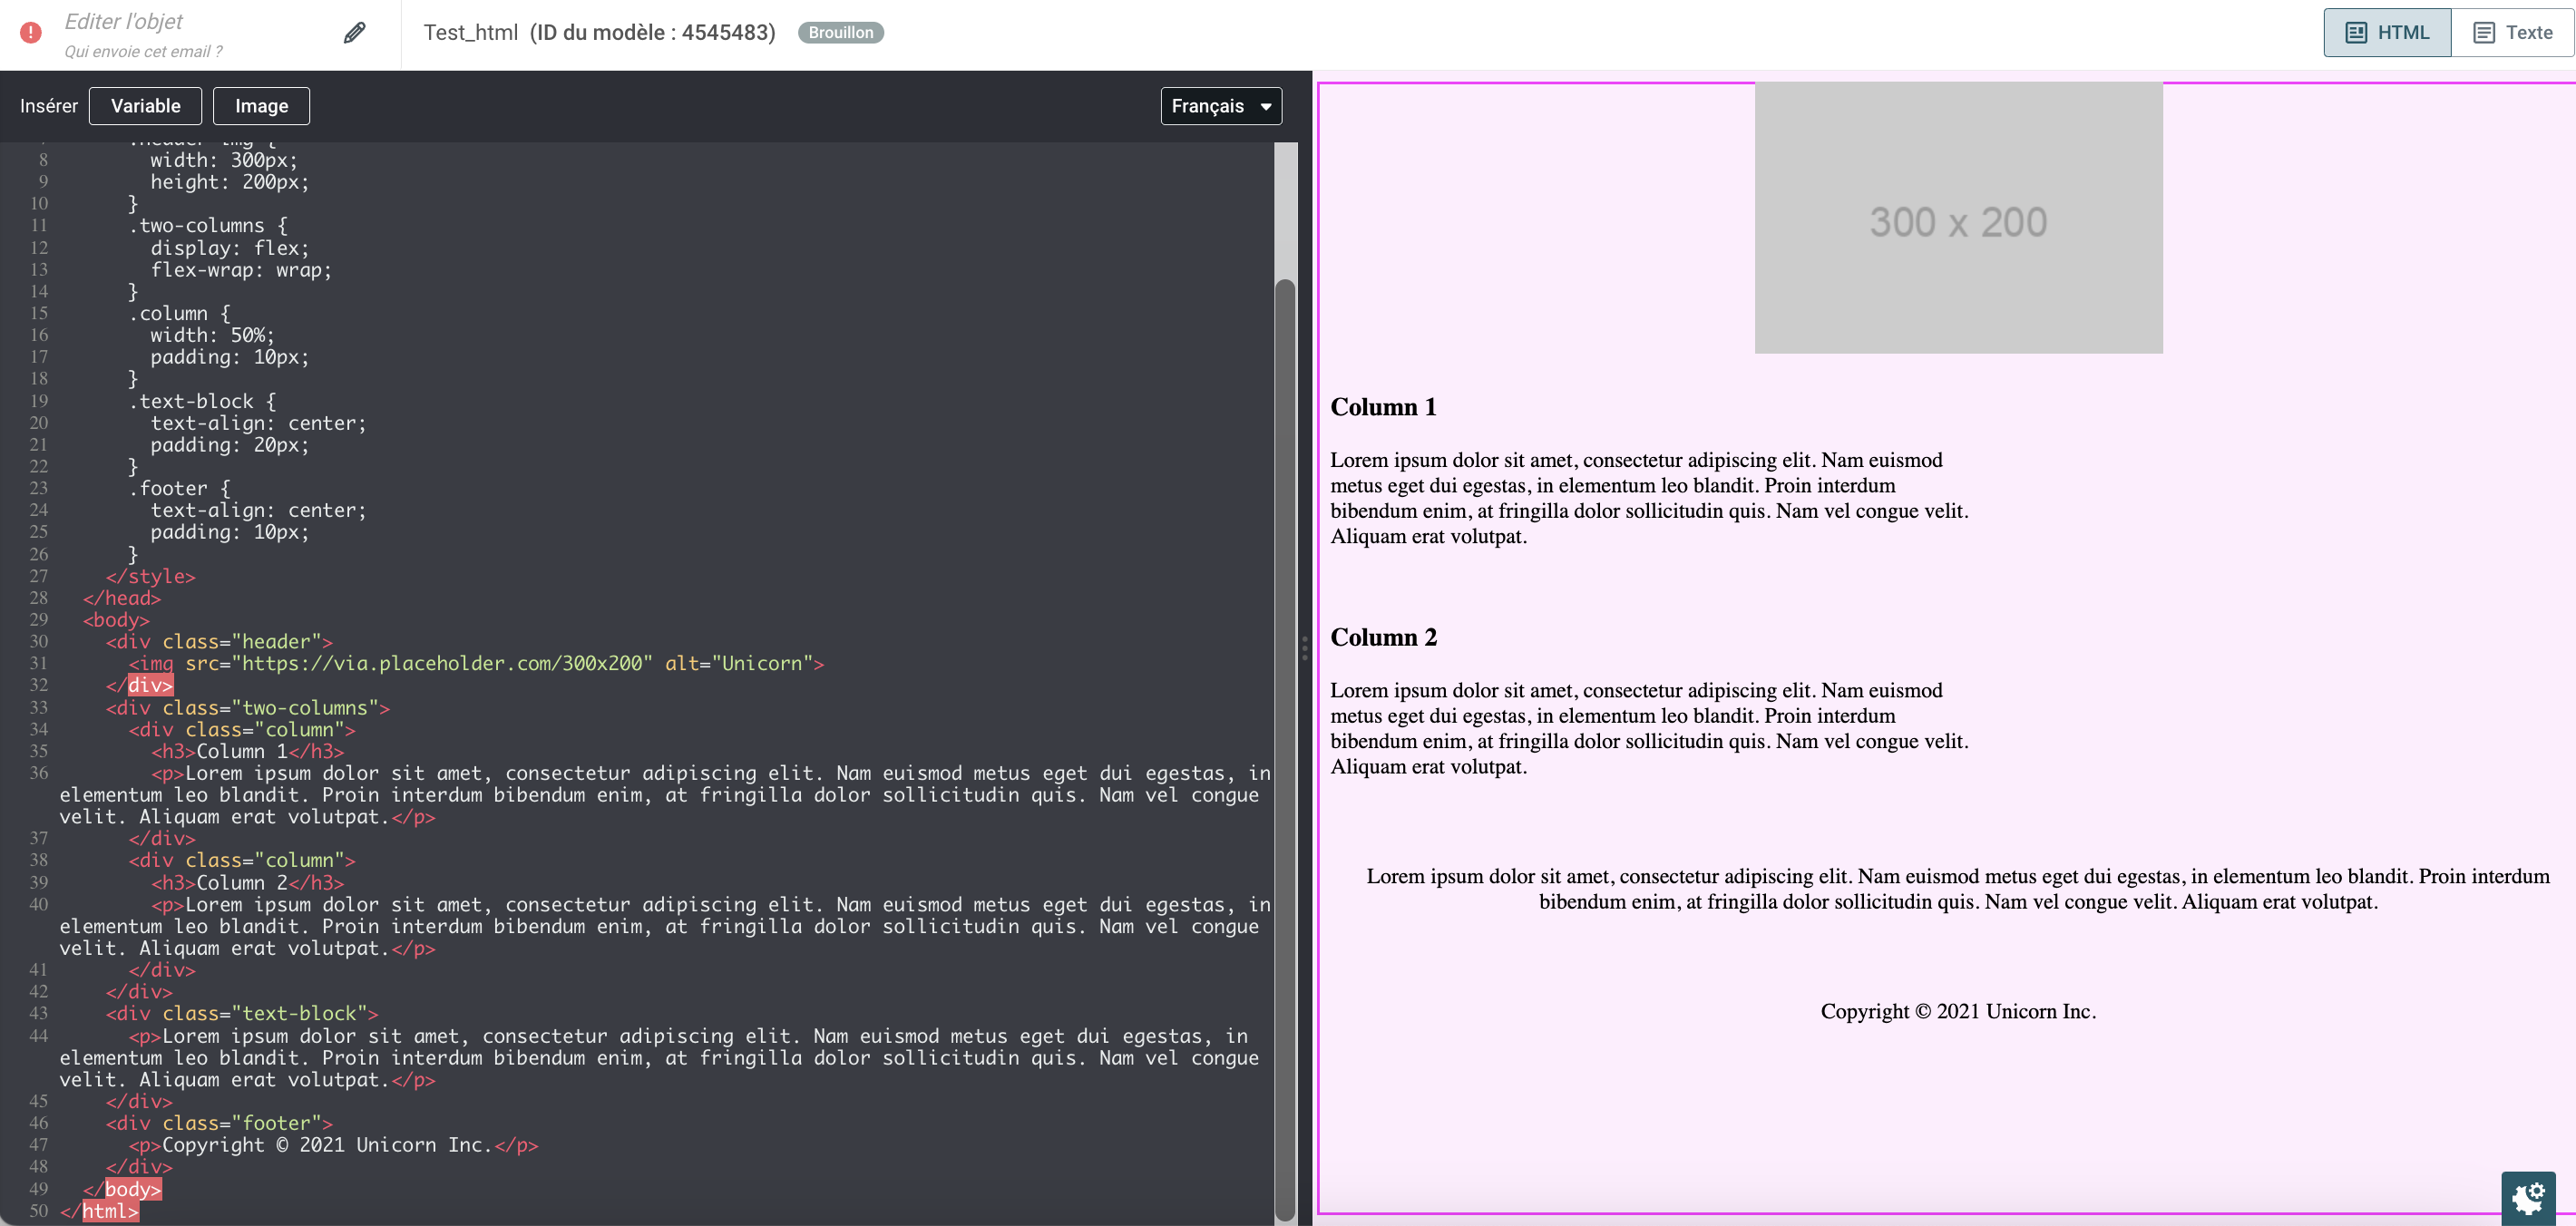Click the highlighted closing html tag
Screen dimensions: 2576x1226
point(110,1211)
